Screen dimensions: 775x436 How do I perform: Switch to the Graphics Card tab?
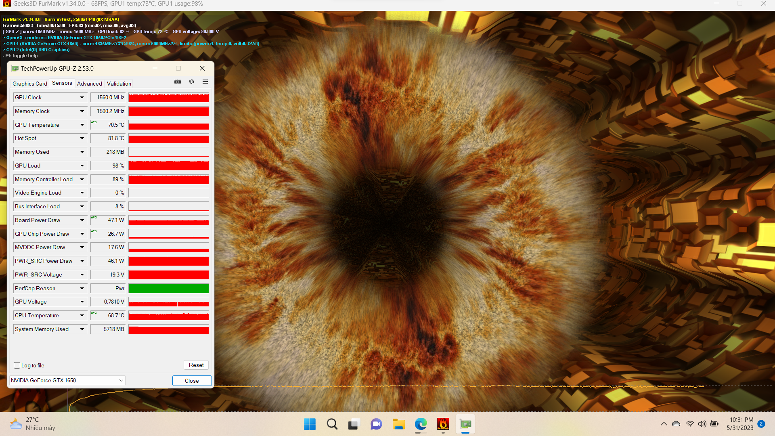pyautogui.click(x=29, y=84)
